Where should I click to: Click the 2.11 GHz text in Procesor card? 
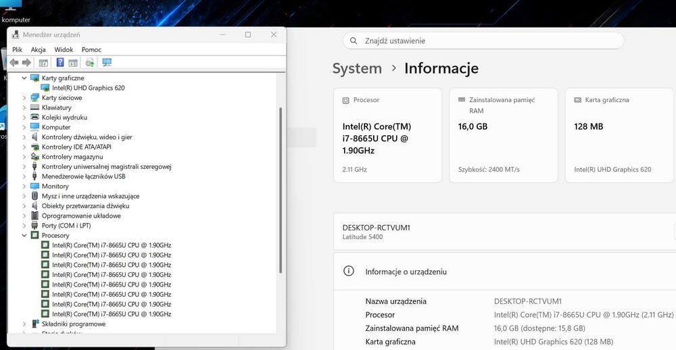[x=354, y=170]
